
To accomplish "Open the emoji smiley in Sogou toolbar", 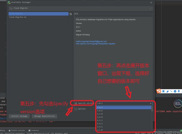I will tap(175, 91).
